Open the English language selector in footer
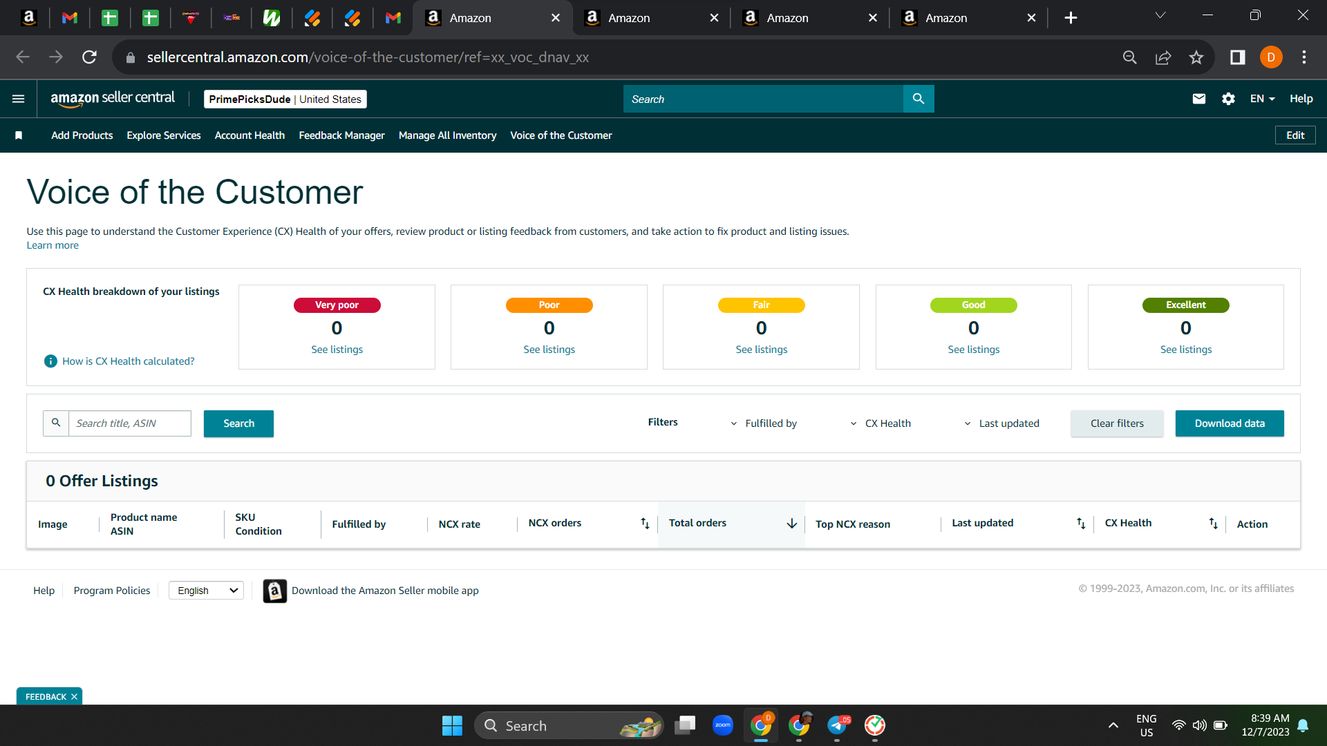 click(207, 591)
